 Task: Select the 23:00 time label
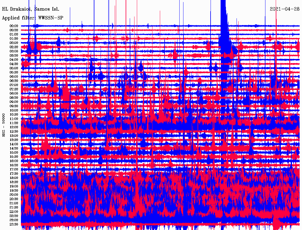(x=14, y=220)
